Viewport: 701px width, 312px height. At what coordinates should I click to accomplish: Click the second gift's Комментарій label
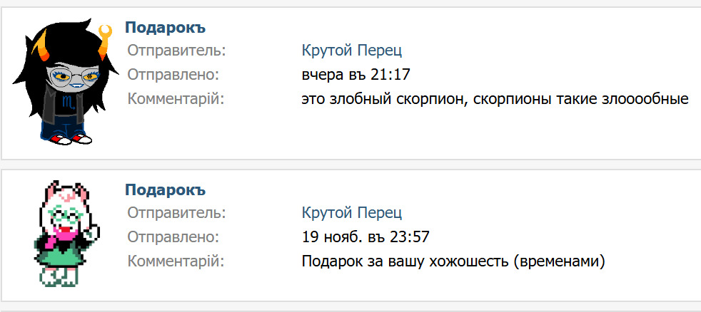(x=176, y=261)
